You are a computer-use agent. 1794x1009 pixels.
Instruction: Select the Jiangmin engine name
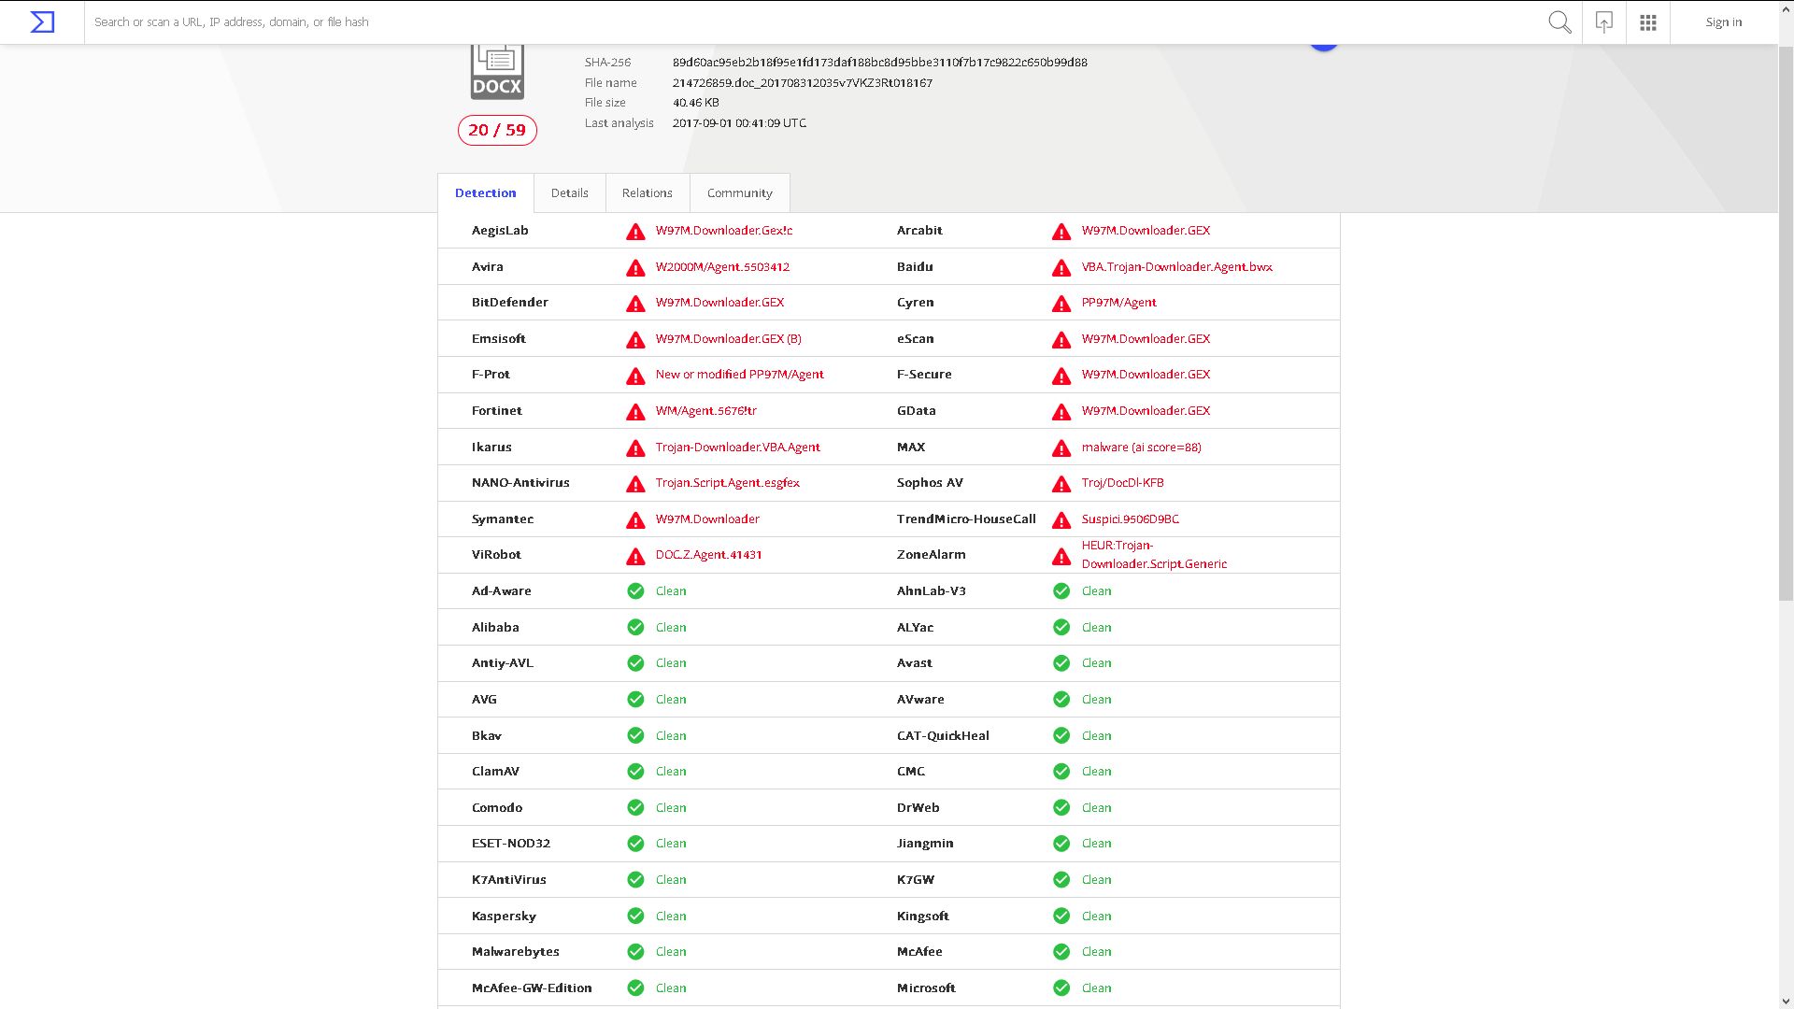tap(925, 844)
